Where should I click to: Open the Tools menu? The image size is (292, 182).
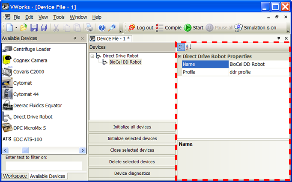(59, 17)
